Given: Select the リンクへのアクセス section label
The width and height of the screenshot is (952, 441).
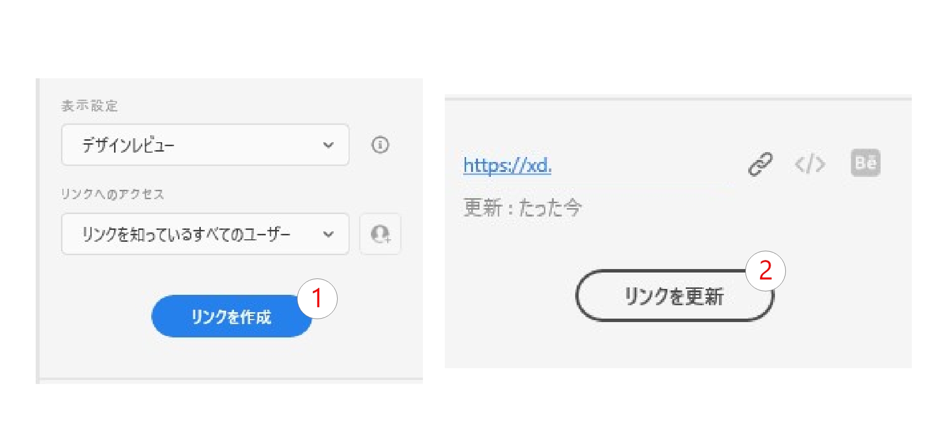Looking at the screenshot, I should pyautogui.click(x=113, y=195).
